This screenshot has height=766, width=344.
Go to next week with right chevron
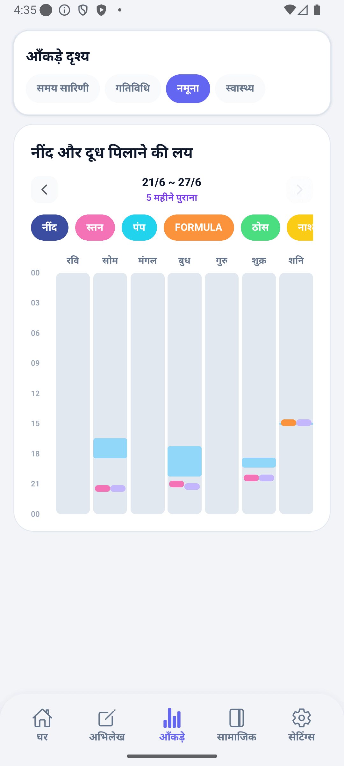[x=299, y=190]
